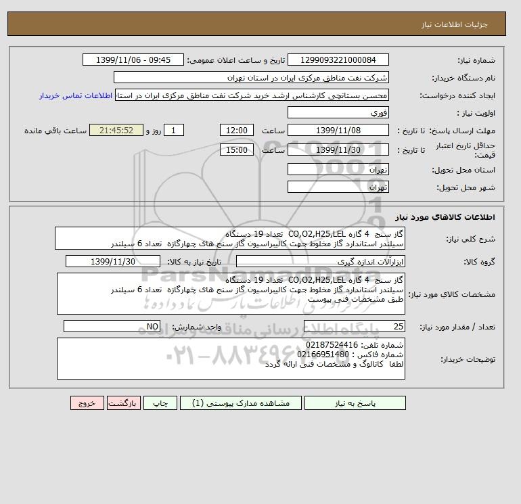Click the delivery province field تهران
521x504 pixels.
point(338,169)
